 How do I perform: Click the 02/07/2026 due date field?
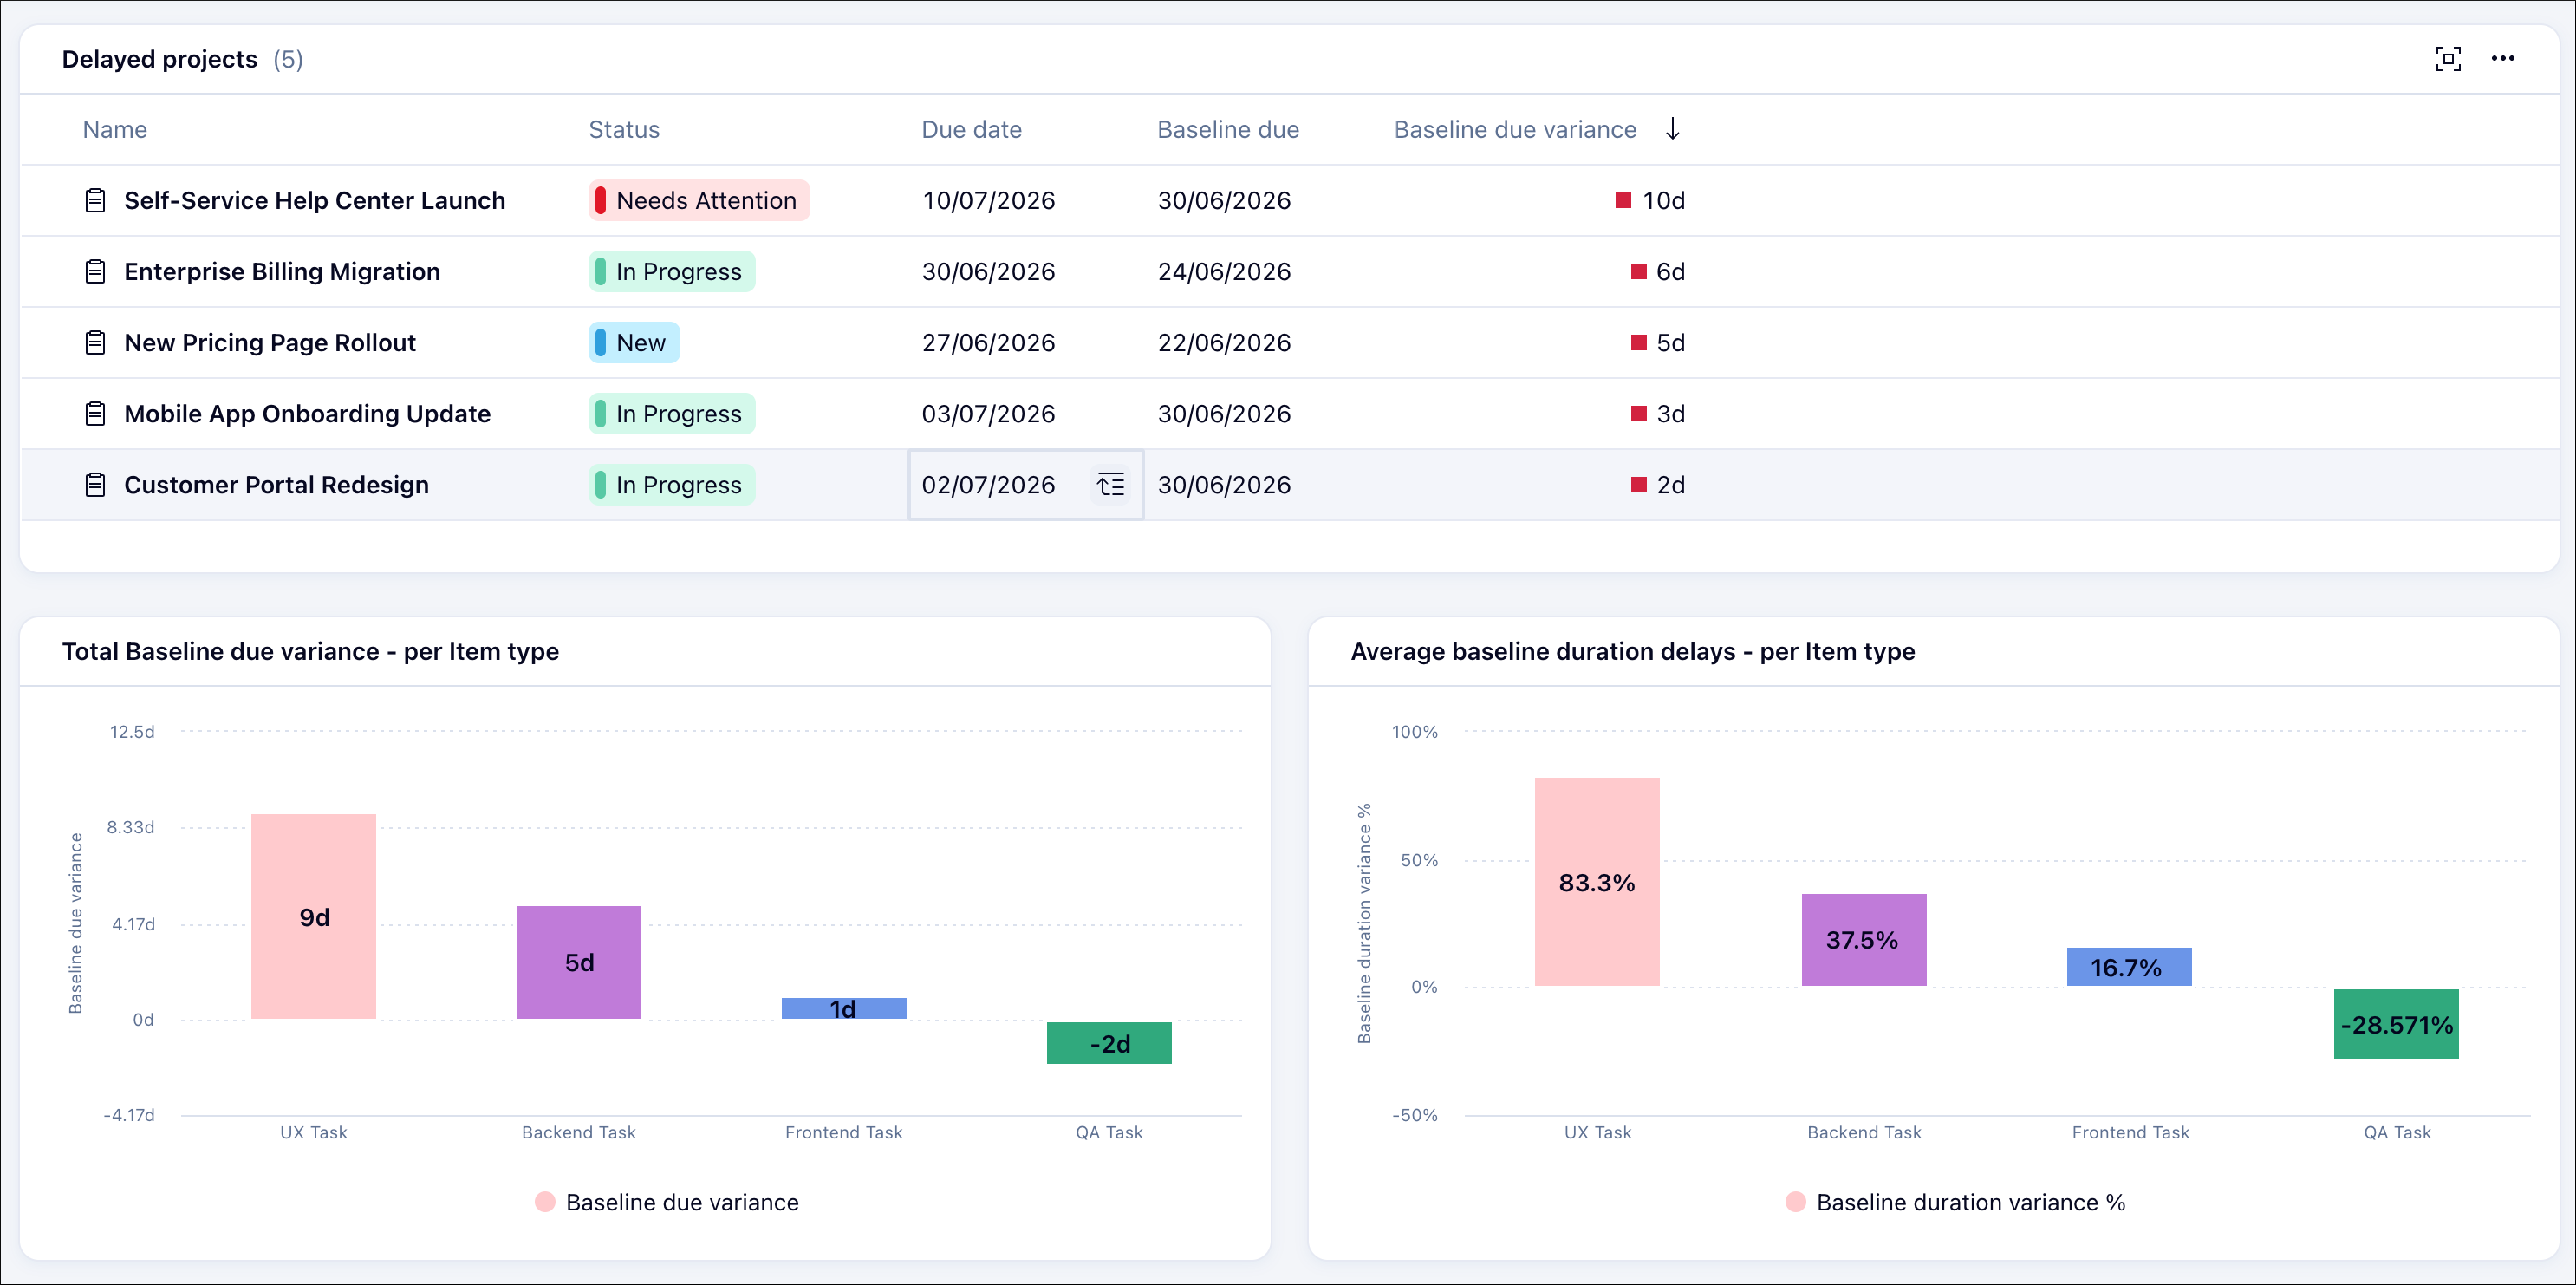(1026, 485)
